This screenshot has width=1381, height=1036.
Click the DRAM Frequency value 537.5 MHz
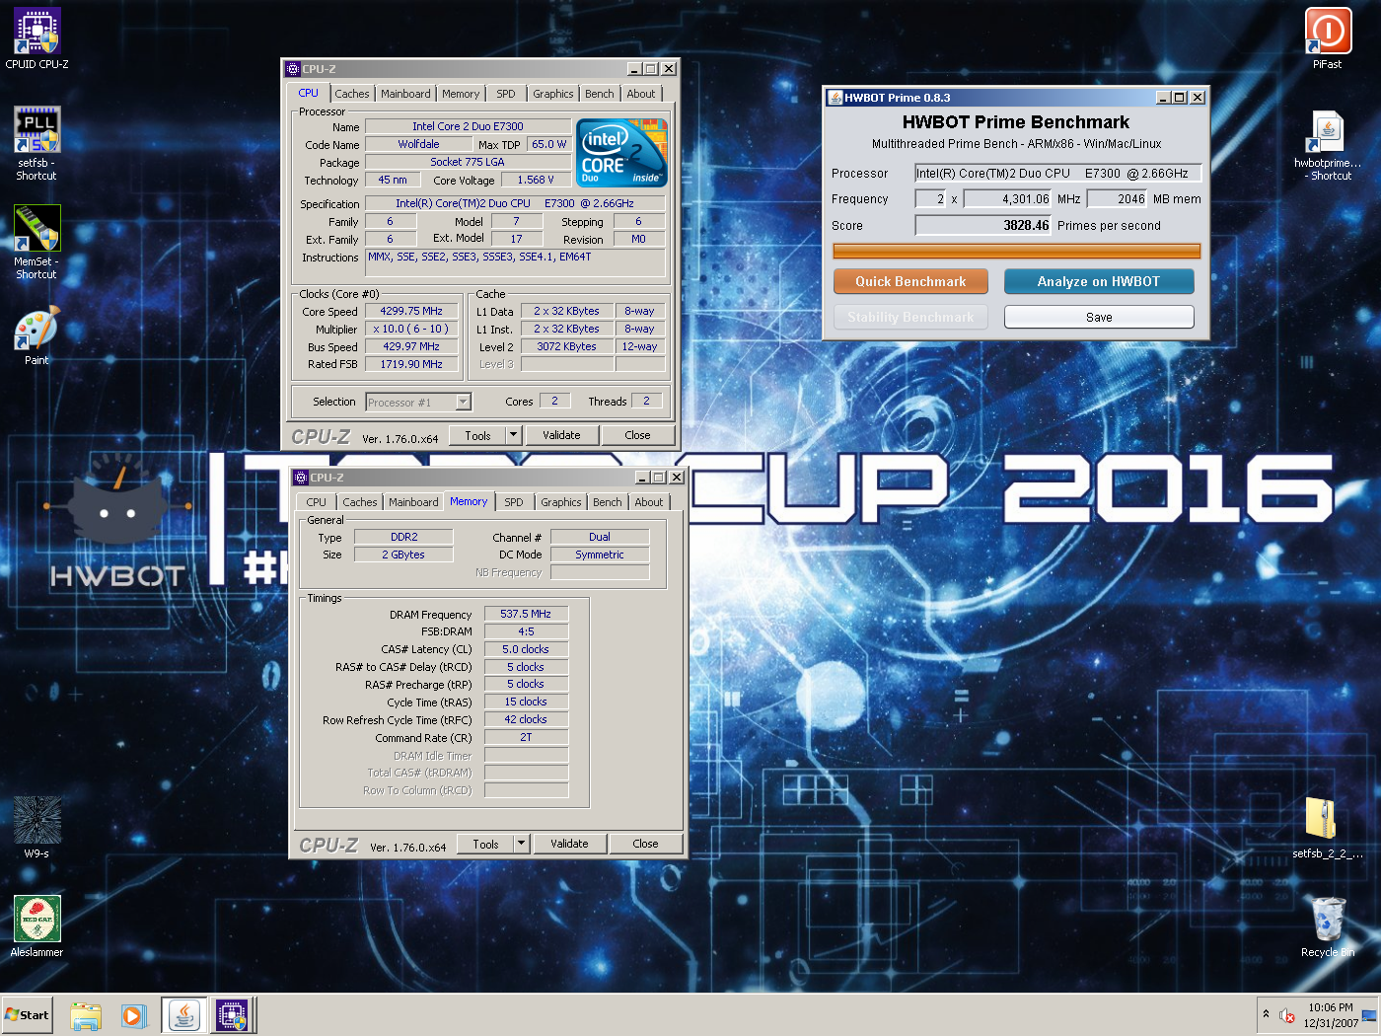[x=526, y=614]
